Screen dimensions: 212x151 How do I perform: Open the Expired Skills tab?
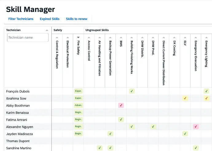click(x=49, y=19)
